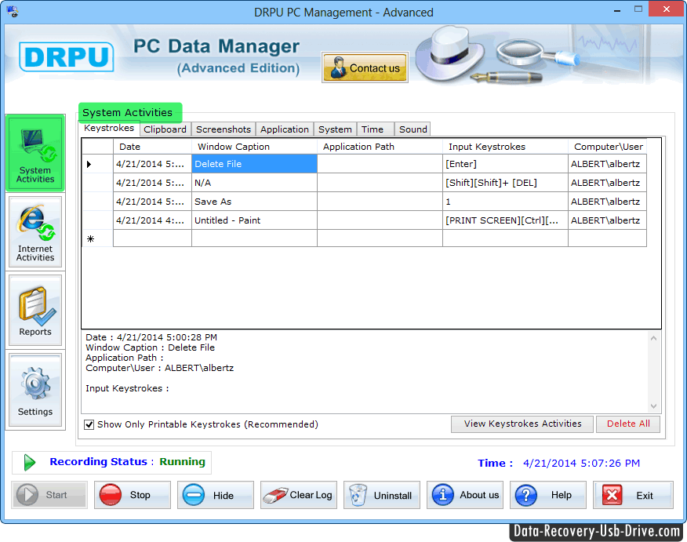Open the Application tab
Viewport: 687px width, 542px height.
[x=285, y=129]
